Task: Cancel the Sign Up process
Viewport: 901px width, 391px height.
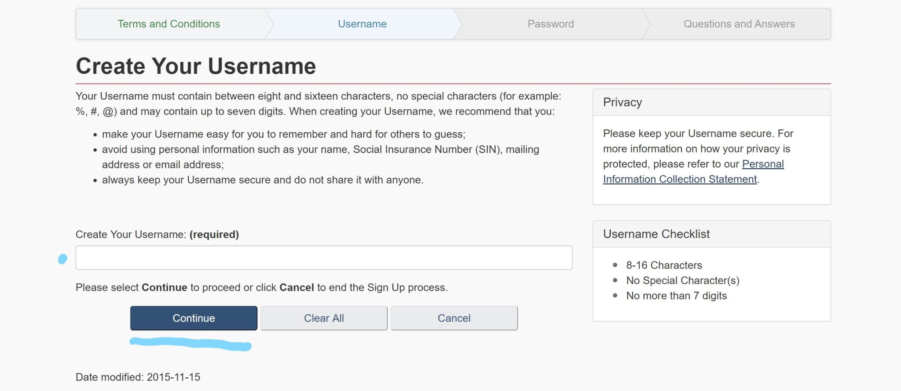Action: [454, 318]
